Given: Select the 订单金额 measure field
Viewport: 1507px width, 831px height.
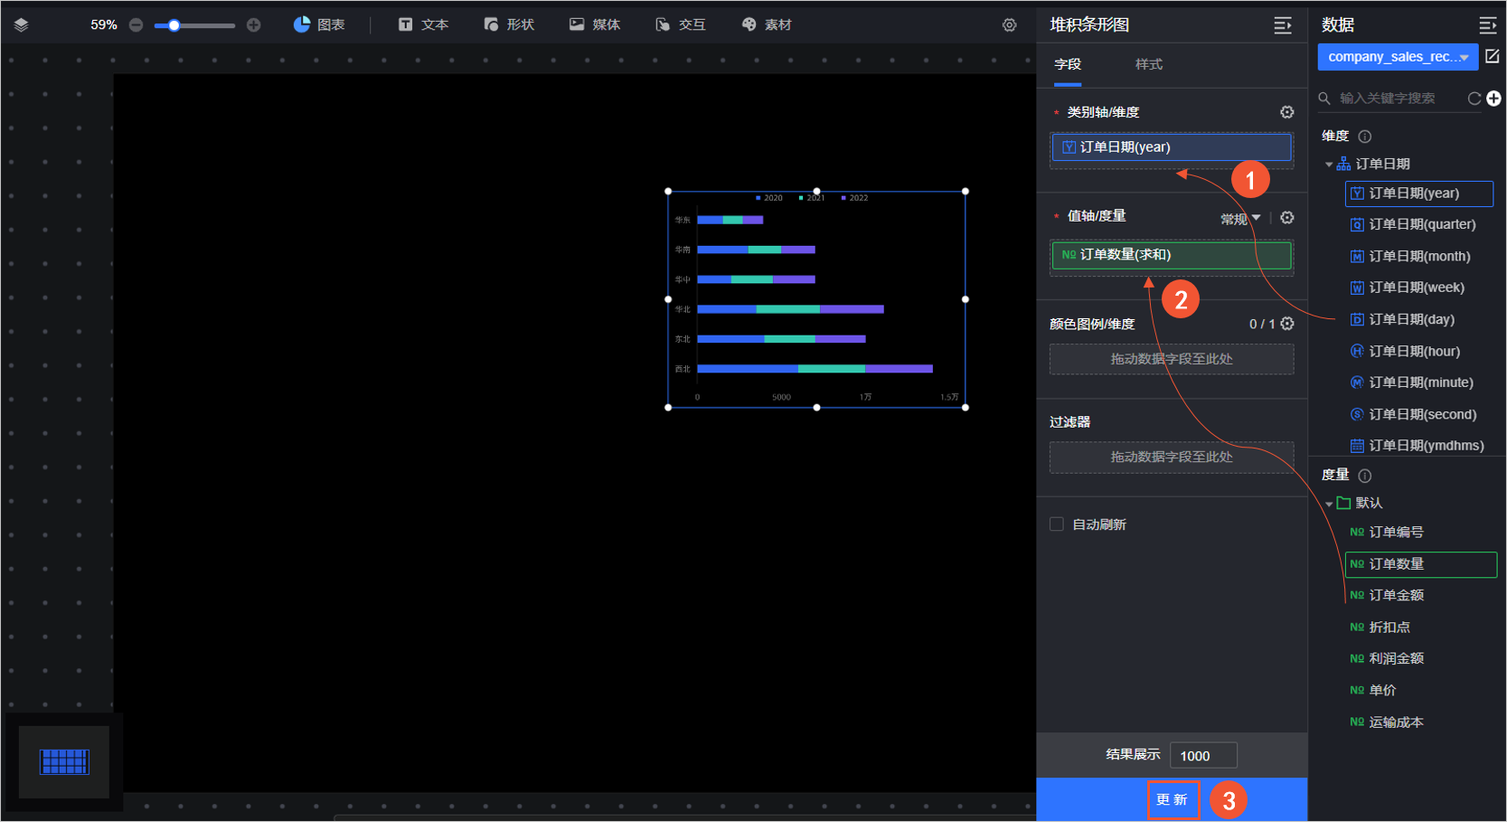Looking at the screenshot, I should click(x=1396, y=595).
